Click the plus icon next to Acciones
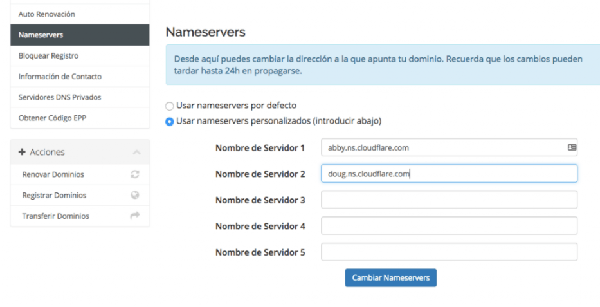This screenshot has width=600, height=307. tap(22, 152)
